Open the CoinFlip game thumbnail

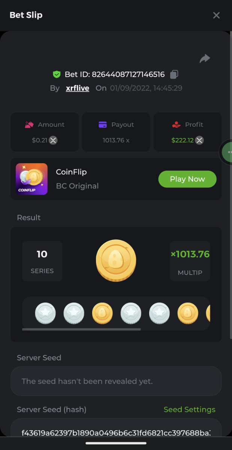click(31, 179)
